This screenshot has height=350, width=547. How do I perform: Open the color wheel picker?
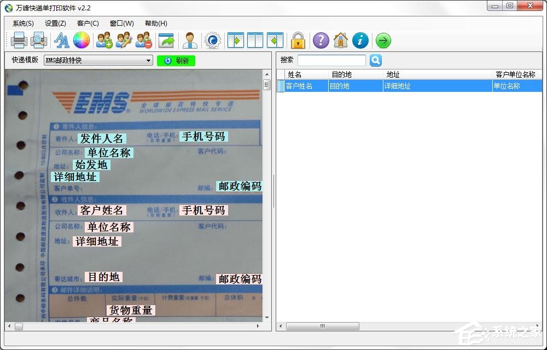tap(81, 40)
